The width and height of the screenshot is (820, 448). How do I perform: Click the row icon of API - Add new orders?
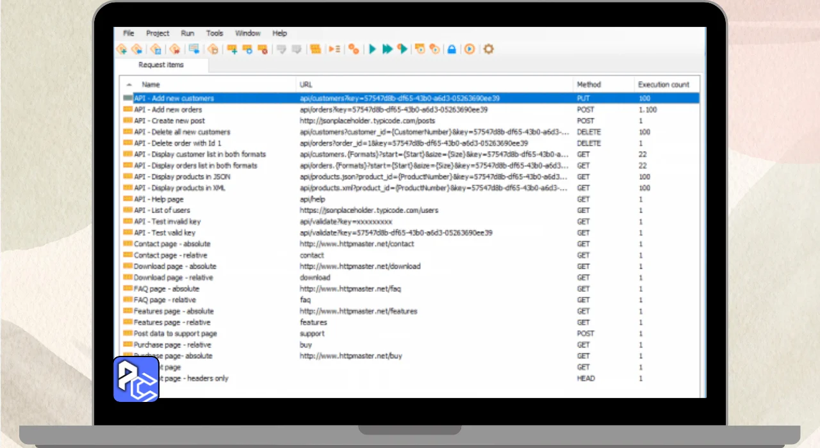tap(127, 109)
